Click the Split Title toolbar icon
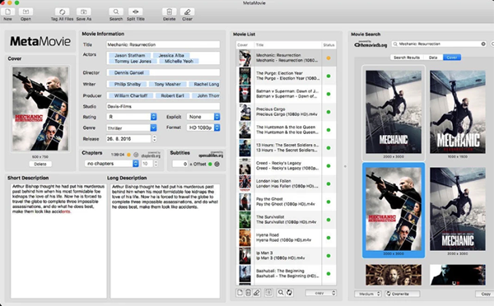Image resolution: width=494 pixels, height=306 pixels. 136,12
